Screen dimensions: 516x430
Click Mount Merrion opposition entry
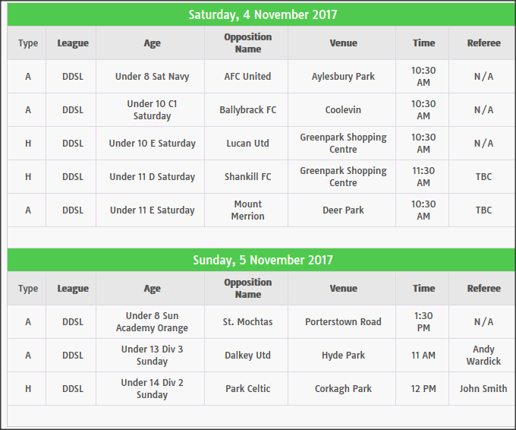pyautogui.click(x=247, y=210)
